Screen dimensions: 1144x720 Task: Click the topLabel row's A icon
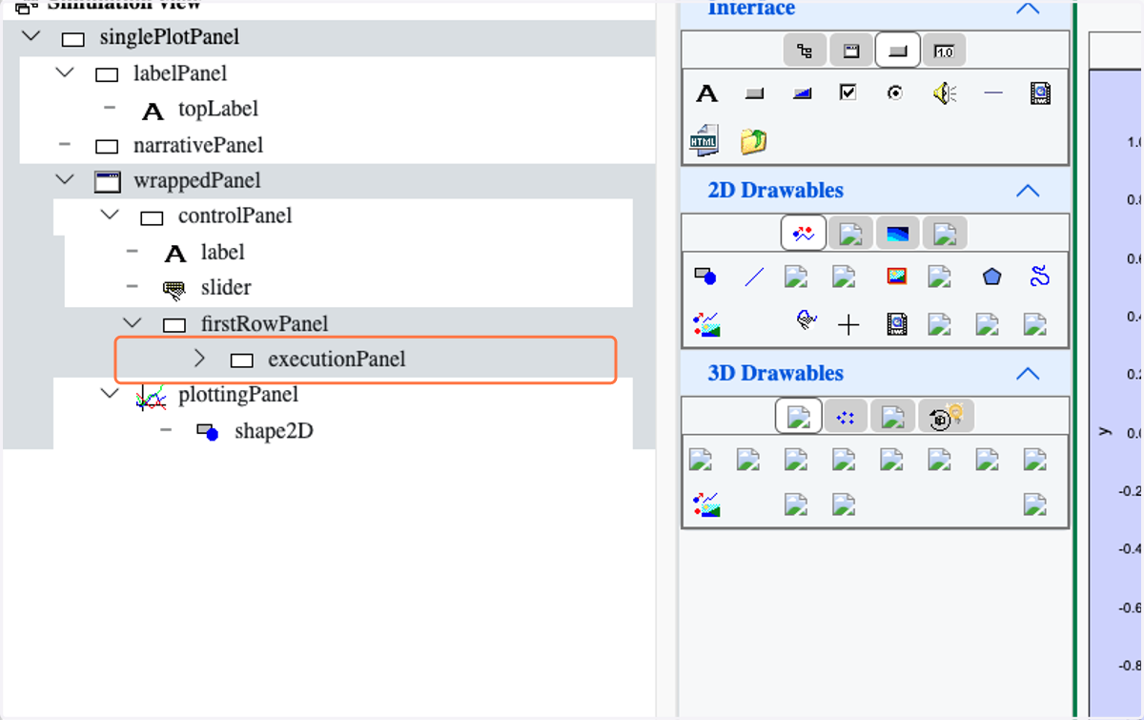pyautogui.click(x=153, y=112)
